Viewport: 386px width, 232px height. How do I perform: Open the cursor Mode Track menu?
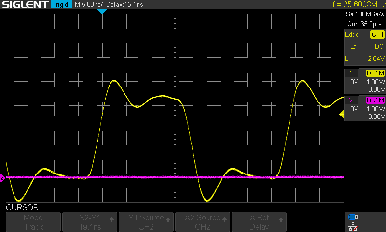click(33, 222)
